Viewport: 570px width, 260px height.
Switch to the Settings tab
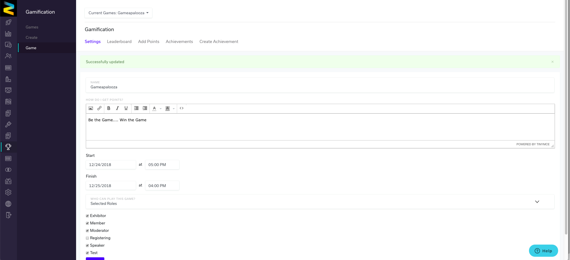[x=92, y=42]
